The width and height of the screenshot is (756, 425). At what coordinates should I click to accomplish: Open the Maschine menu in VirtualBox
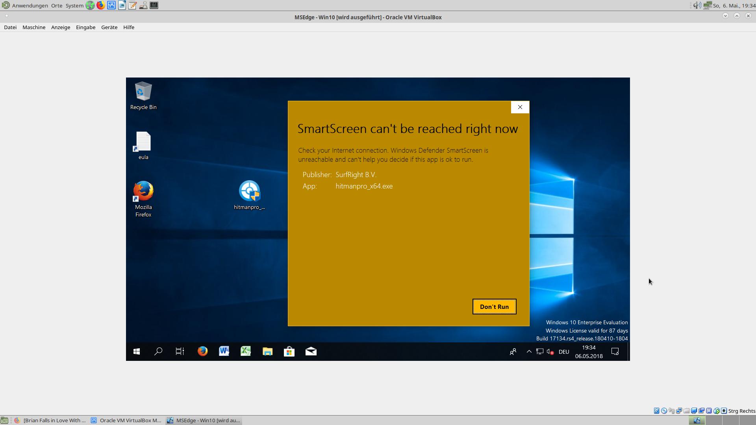tap(34, 27)
